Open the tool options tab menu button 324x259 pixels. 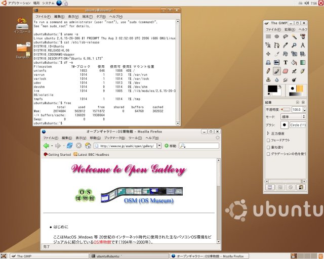coord(298,102)
